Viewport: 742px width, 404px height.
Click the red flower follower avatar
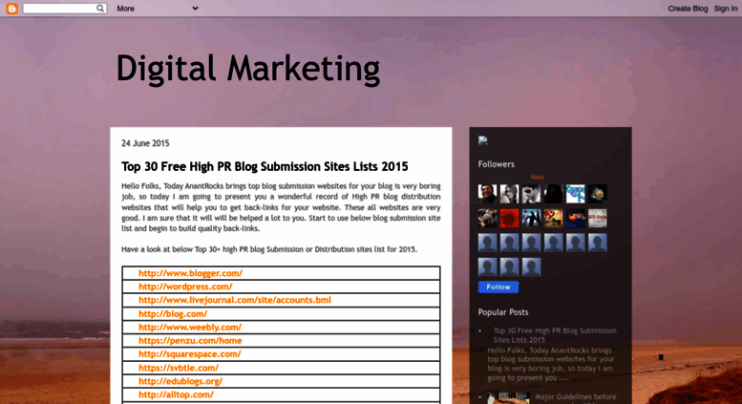point(509,218)
